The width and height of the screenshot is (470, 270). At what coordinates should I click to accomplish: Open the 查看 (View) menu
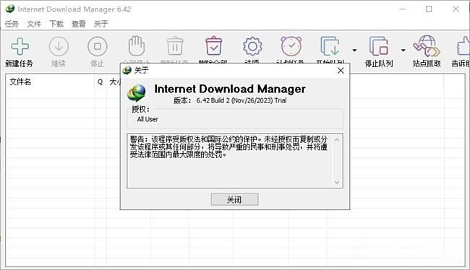click(79, 24)
